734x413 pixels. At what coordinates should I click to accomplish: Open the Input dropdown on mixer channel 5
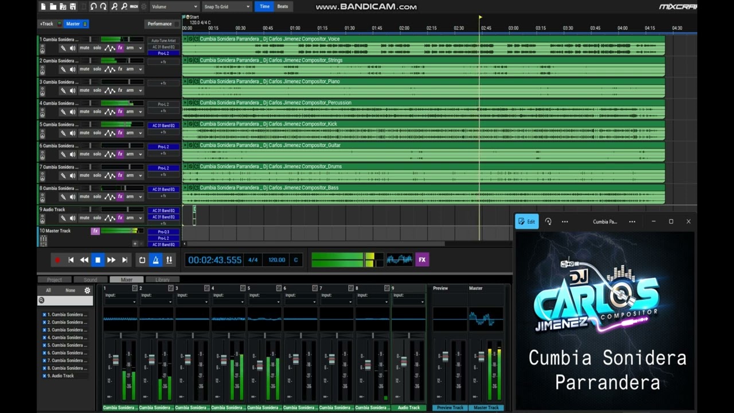click(264, 301)
